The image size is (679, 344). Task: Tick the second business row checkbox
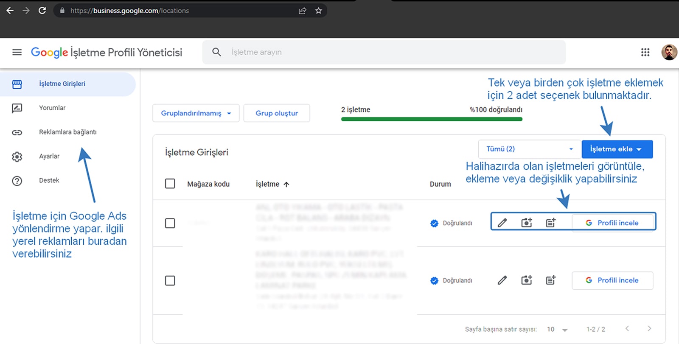[170, 280]
